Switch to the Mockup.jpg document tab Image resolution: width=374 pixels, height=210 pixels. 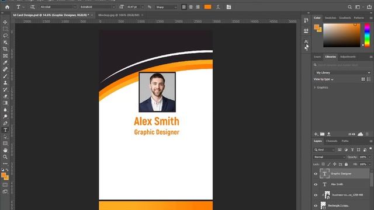(x=119, y=15)
